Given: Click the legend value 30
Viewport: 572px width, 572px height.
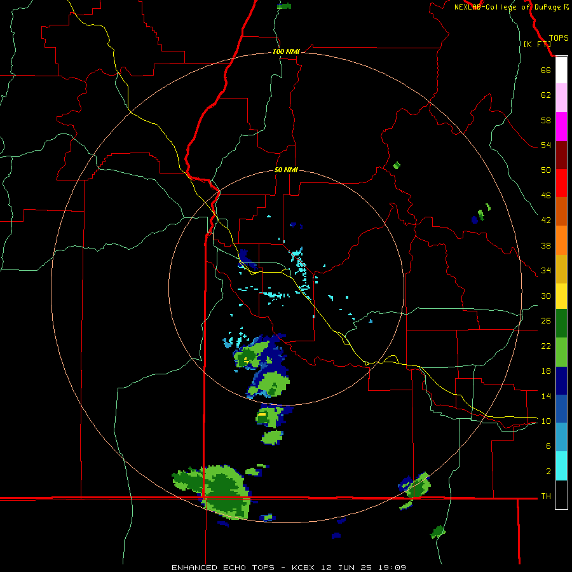Looking at the screenshot, I should tap(546, 296).
